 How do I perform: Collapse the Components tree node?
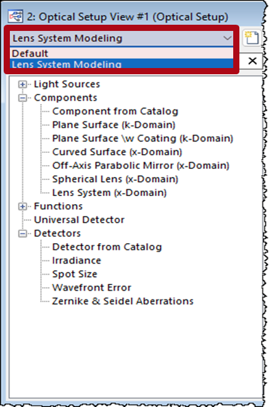(23, 98)
